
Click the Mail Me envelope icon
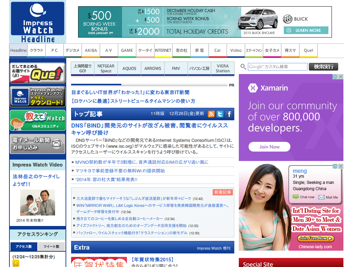tap(321, 197)
